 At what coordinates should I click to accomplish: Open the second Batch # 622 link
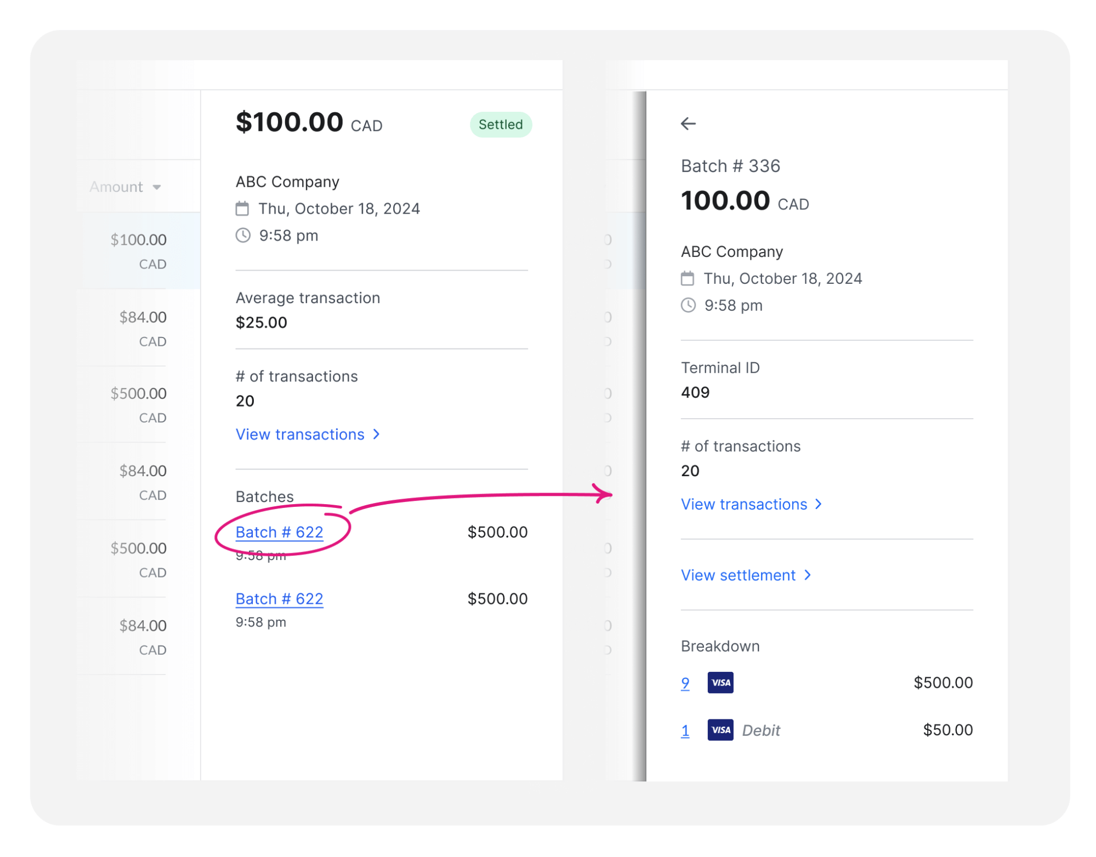(279, 599)
